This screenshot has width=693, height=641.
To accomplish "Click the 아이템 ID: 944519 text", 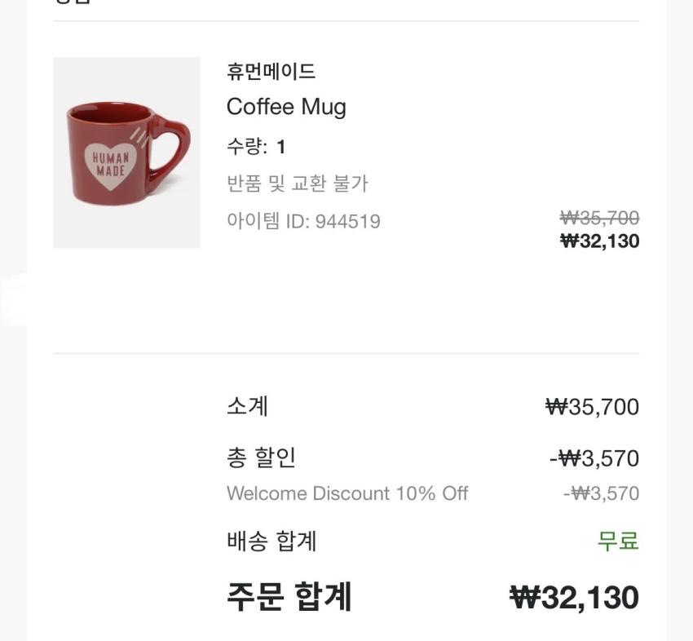I will click(x=303, y=221).
